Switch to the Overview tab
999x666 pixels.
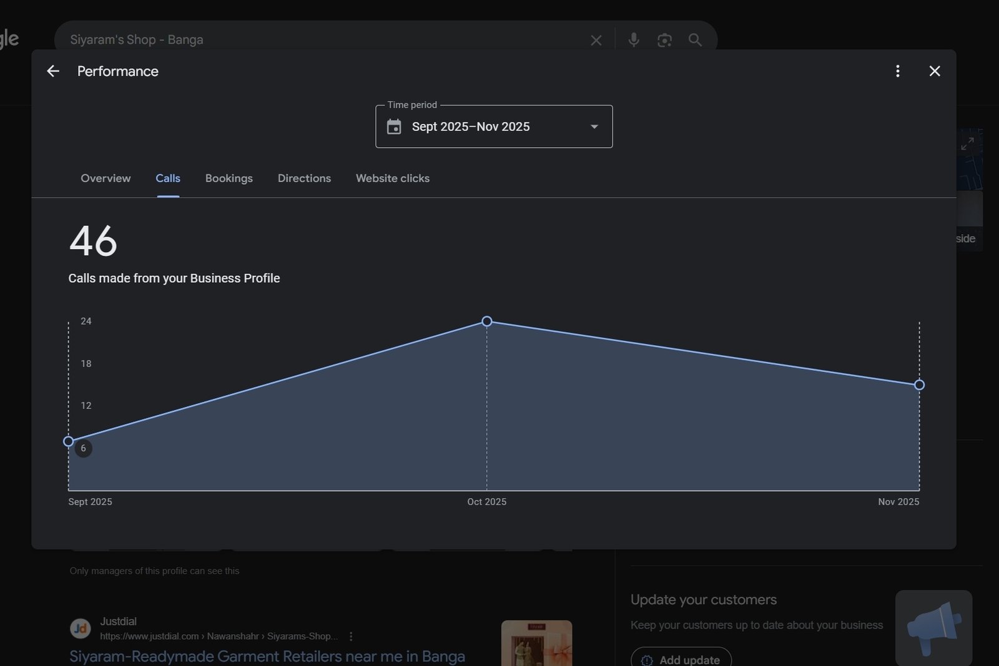pos(106,179)
